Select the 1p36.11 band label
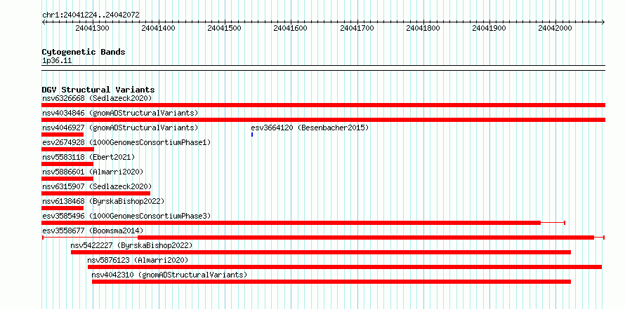625x309 pixels. point(57,61)
